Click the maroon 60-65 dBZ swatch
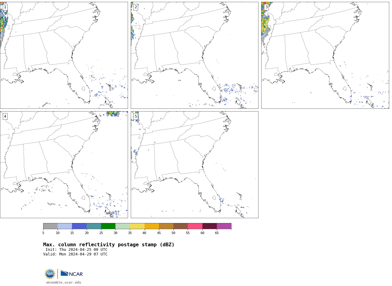The width and height of the screenshot is (392, 286). click(209, 226)
